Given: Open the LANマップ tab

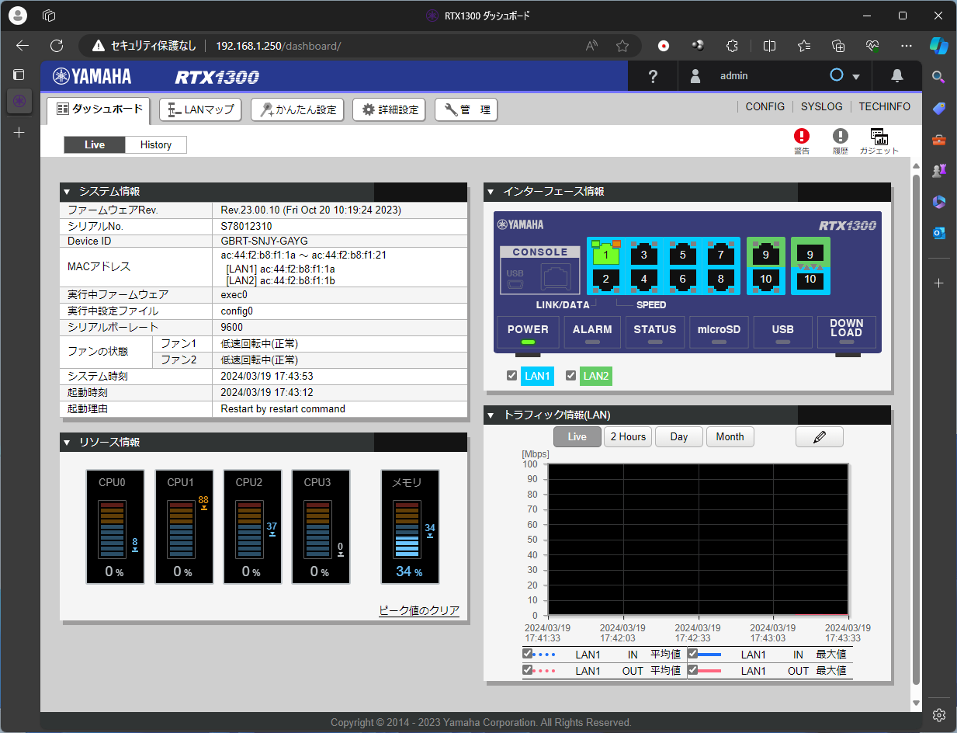Looking at the screenshot, I should pos(201,109).
